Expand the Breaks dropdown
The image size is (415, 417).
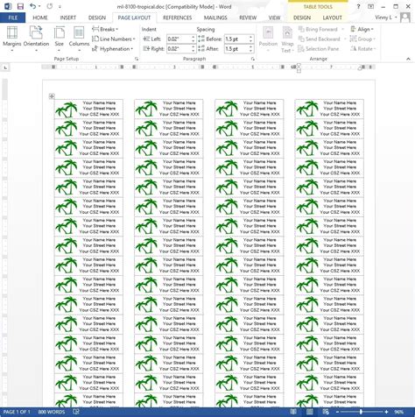[105, 29]
